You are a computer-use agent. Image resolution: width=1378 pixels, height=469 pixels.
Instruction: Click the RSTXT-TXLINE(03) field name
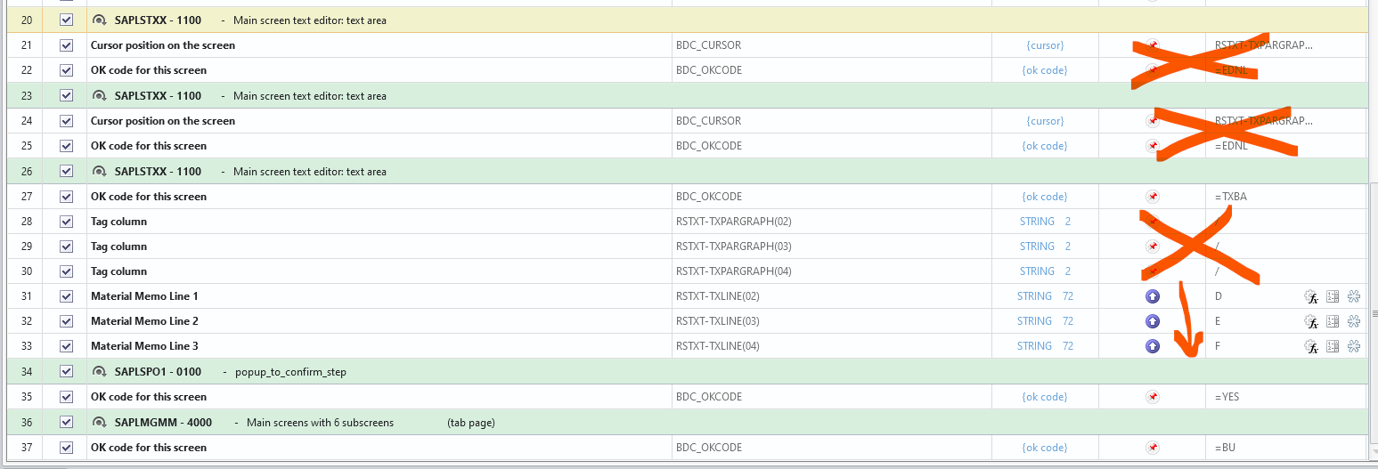[x=718, y=320]
